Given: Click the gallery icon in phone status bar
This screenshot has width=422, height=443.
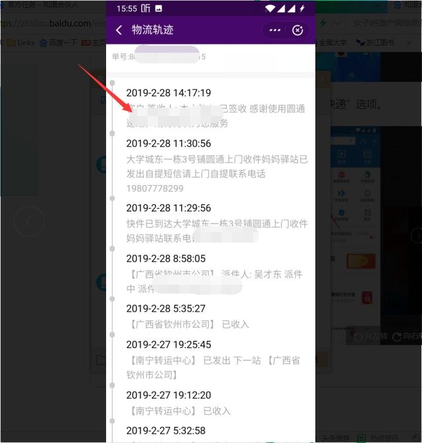Looking at the screenshot, I should [x=159, y=8].
